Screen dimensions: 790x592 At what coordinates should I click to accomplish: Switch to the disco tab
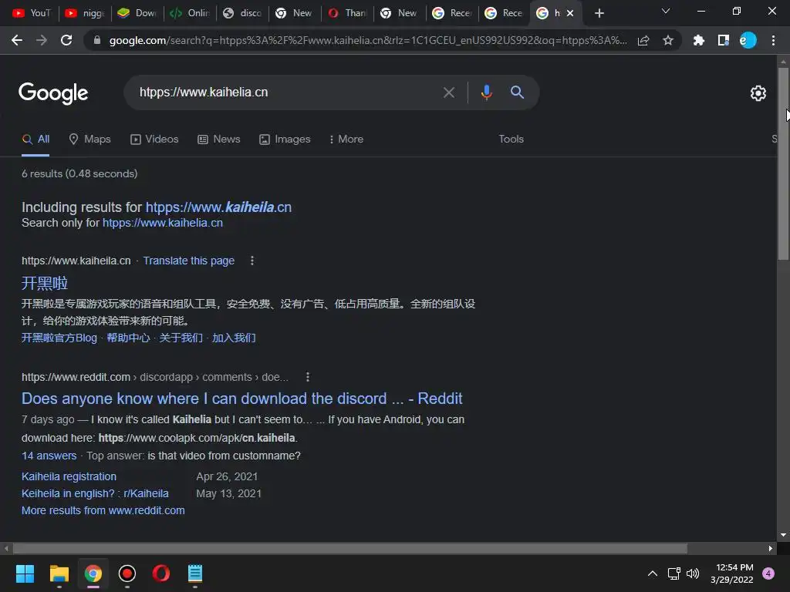pos(241,13)
